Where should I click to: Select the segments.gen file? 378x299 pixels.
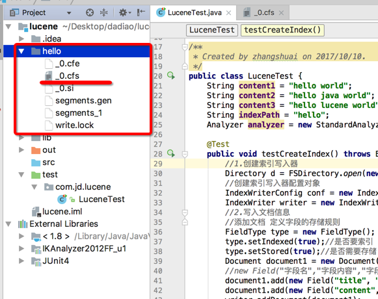(83, 101)
